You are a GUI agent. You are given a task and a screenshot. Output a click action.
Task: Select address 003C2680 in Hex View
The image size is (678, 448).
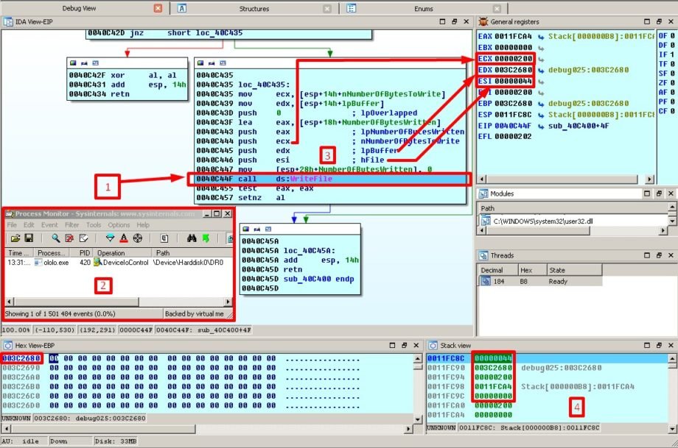tap(21, 358)
